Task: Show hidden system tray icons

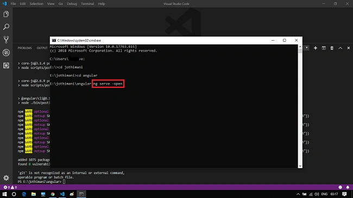Action: (x=298, y=194)
